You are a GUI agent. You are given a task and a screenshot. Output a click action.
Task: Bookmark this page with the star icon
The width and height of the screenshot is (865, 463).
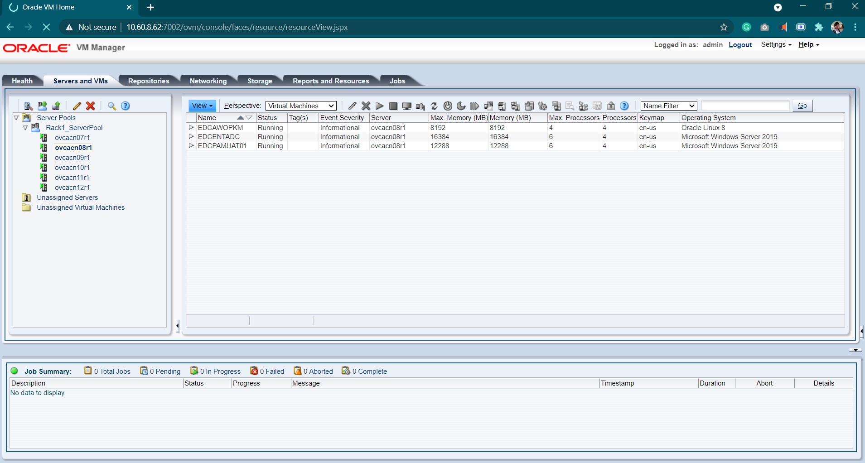click(724, 27)
